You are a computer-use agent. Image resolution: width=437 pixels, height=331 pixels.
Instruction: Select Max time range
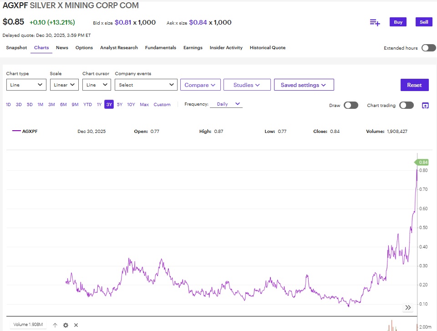pyautogui.click(x=144, y=105)
